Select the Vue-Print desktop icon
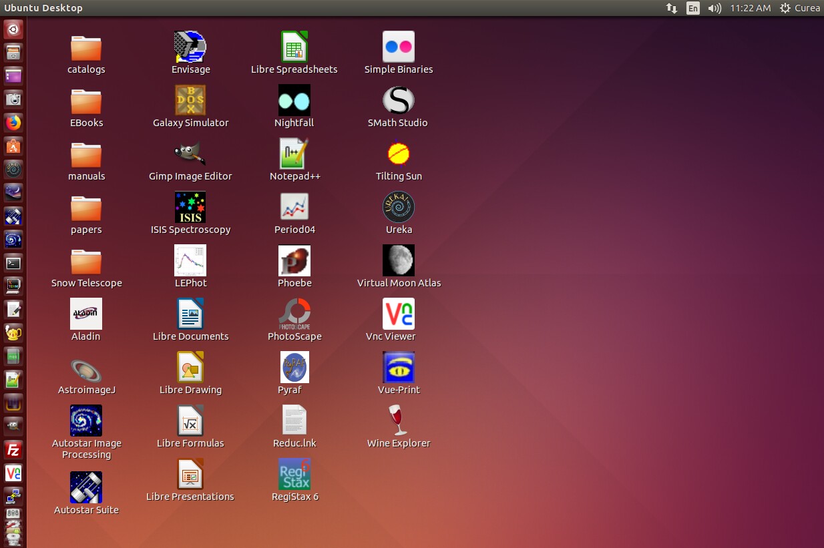 [399, 367]
